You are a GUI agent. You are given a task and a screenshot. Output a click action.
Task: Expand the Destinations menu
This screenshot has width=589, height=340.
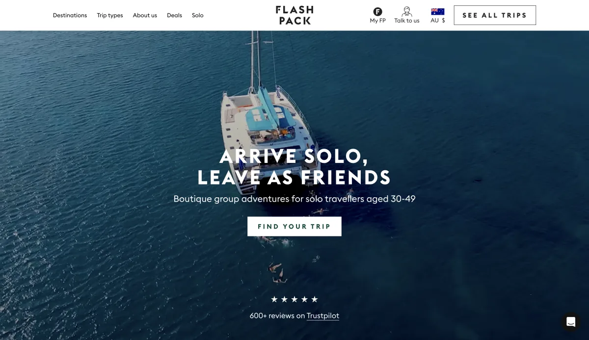(x=70, y=15)
